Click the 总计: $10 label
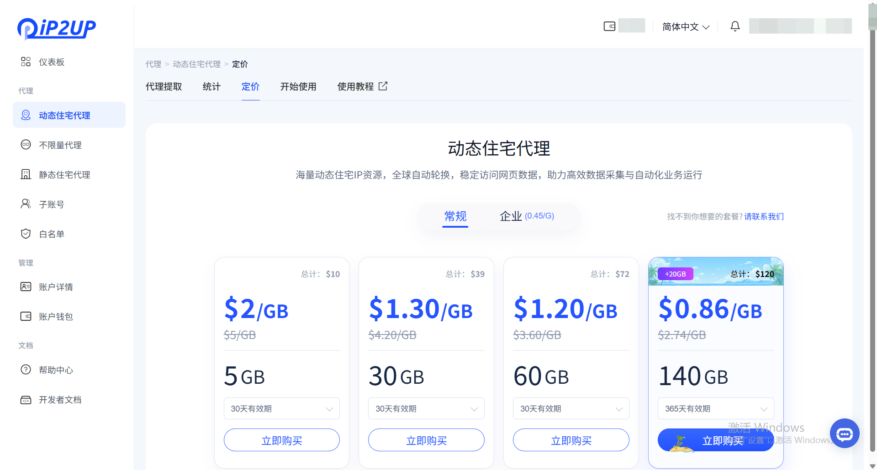Screen dimensions: 877x470 tap(320, 274)
